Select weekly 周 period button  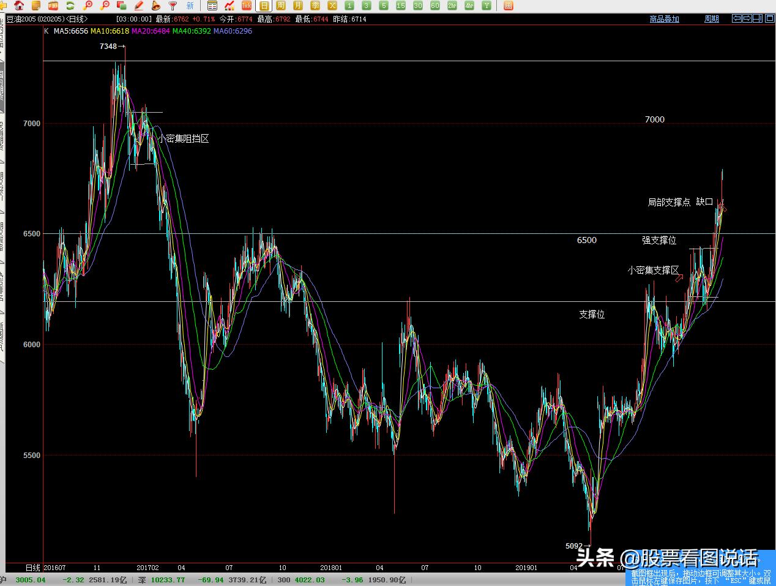coord(281,6)
